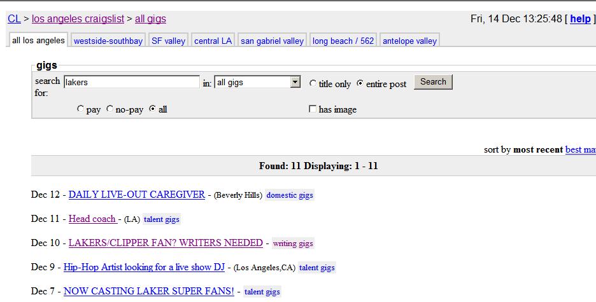
Task: Click the Search button
Action: (433, 82)
